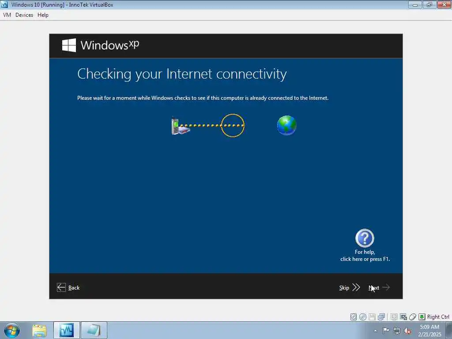452x339 pixels.
Task: Minimize the VirtualBox window
Action: point(415,4)
